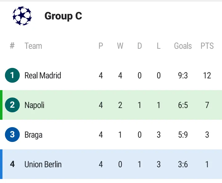Open the Napoli team entry
The image size is (222, 183).
[35, 105]
